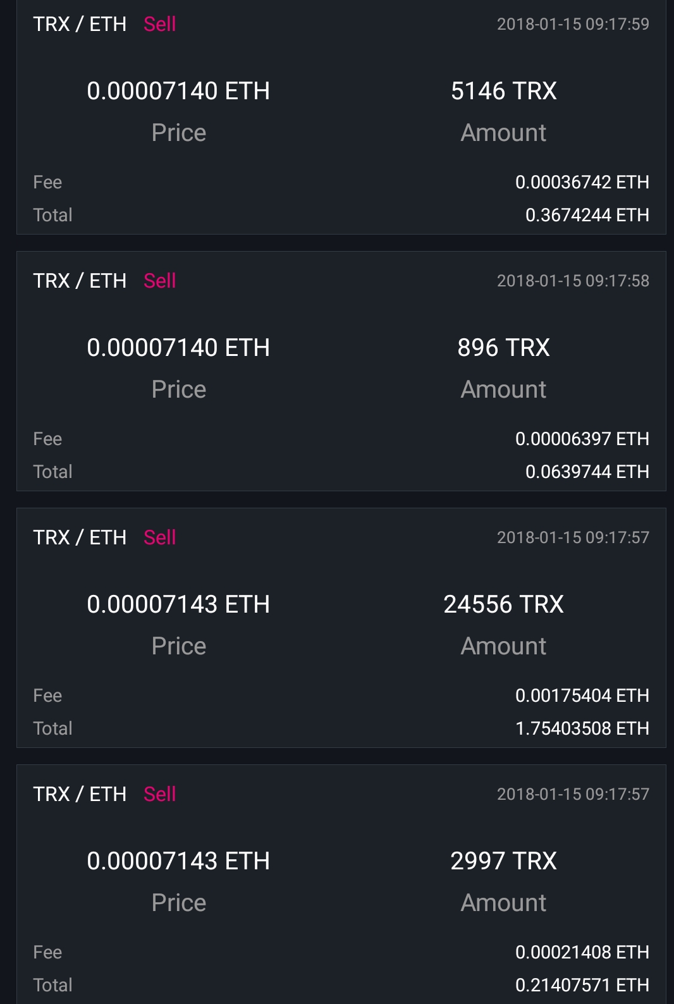The width and height of the screenshot is (674, 1004).
Task: Tap the Sell label in 09:17:58 trade
Action: tap(159, 281)
